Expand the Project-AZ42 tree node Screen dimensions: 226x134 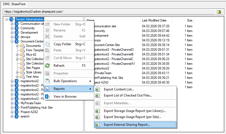pos(12,112)
